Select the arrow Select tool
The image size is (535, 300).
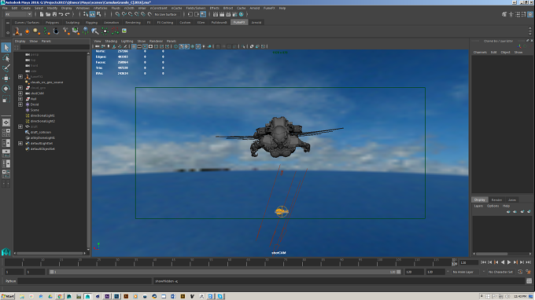click(6, 48)
